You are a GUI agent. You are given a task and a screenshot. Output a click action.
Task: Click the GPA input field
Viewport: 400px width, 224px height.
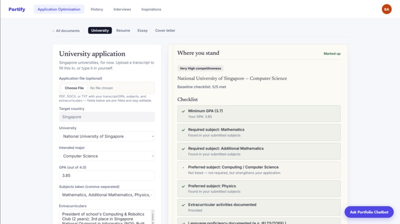tap(107, 176)
